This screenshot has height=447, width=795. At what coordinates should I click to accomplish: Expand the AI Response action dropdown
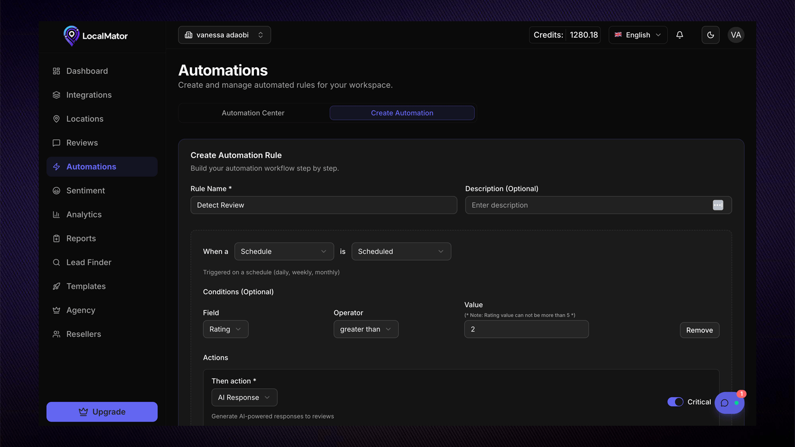click(x=244, y=398)
